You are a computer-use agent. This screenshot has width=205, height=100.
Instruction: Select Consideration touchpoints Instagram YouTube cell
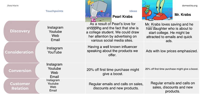click(x=55, y=50)
